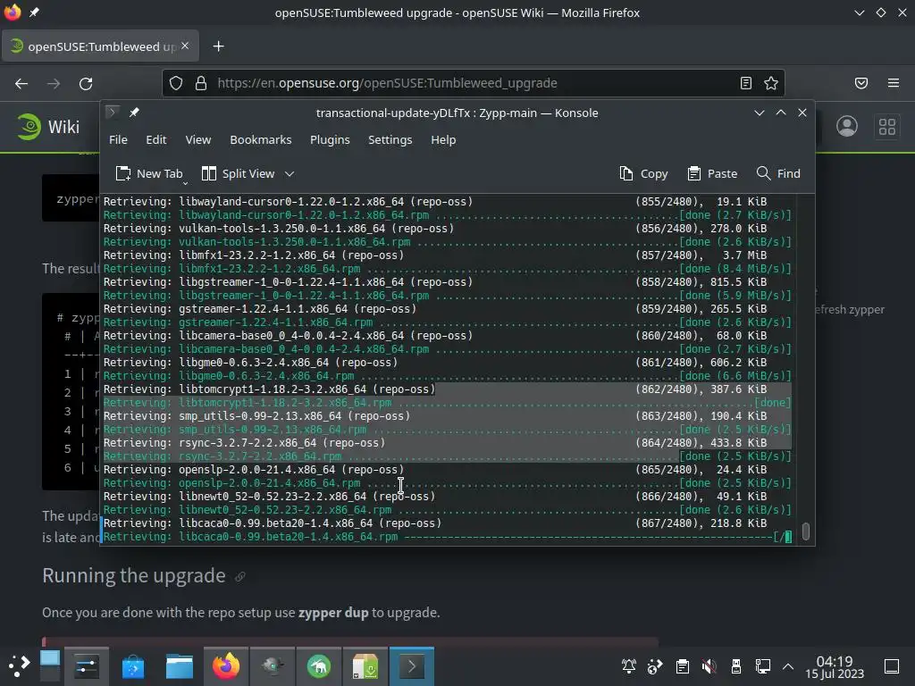Open Dolphin file manager from the taskbar
915x686 pixels.
click(x=180, y=666)
